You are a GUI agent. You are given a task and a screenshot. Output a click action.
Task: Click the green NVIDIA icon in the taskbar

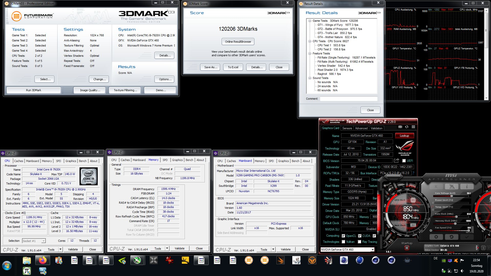(x=122, y=260)
